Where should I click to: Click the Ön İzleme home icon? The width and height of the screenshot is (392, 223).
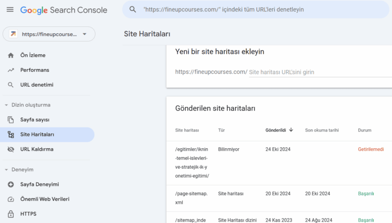click(10, 55)
